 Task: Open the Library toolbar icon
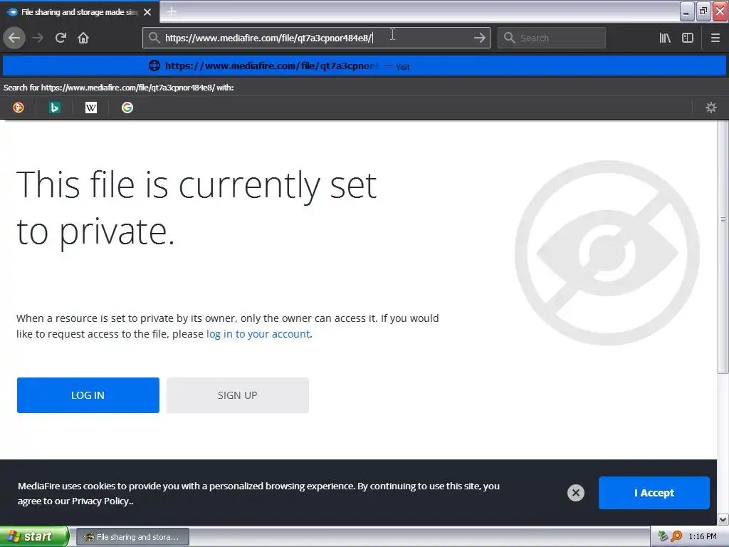(x=665, y=38)
